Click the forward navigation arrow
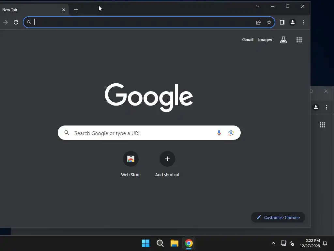 tap(6, 22)
